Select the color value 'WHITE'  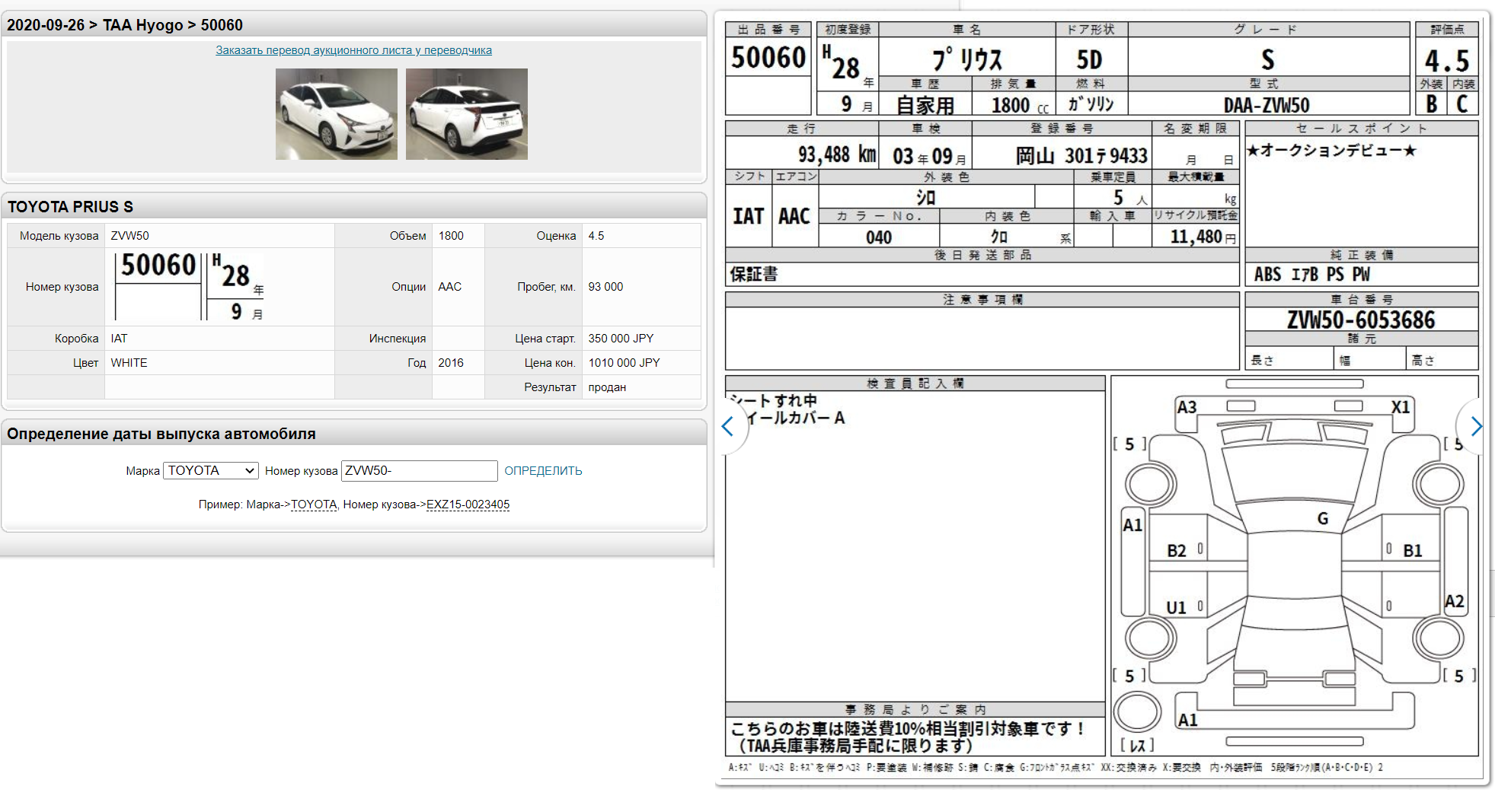coord(129,363)
